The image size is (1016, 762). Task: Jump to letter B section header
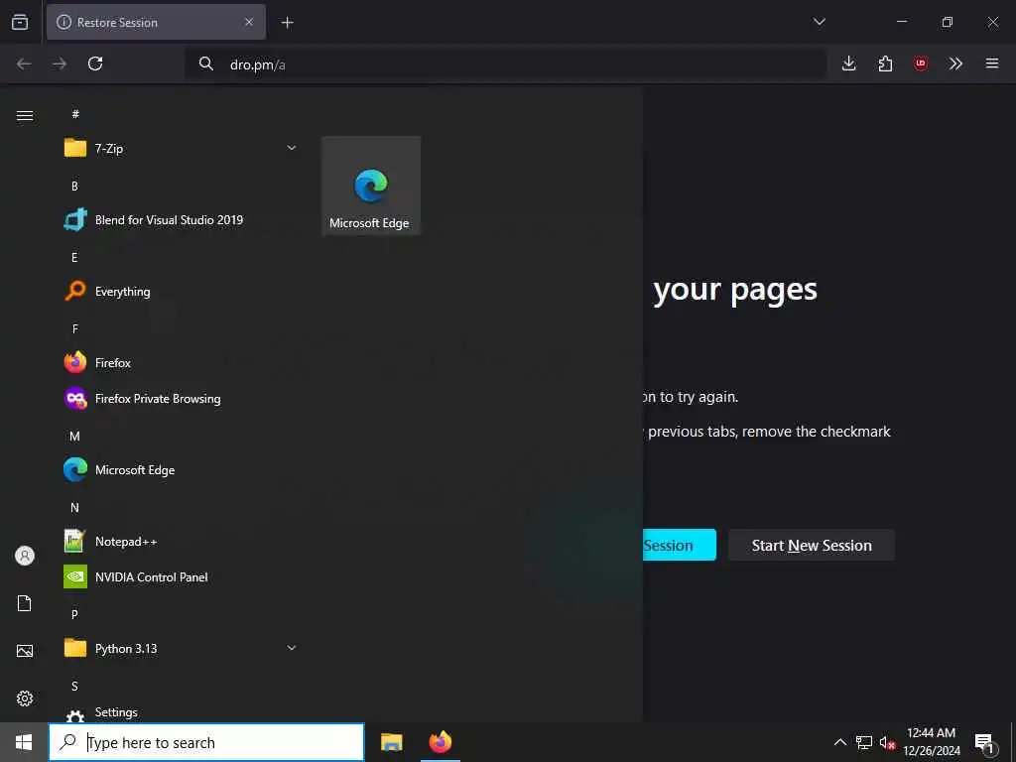tap(74, 186)
